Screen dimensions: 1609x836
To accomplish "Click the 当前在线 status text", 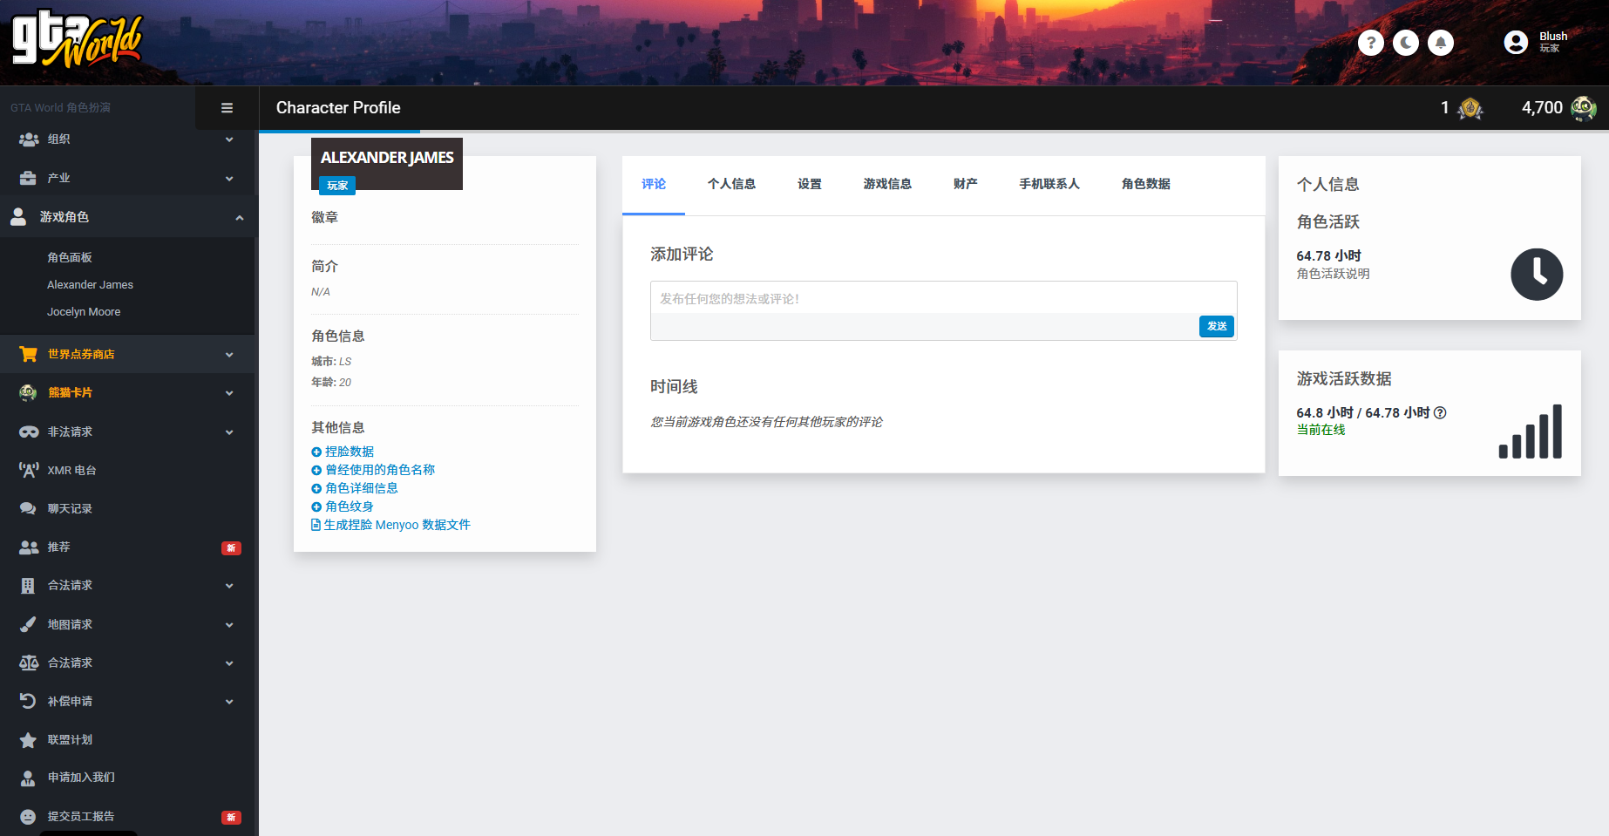I will point(1320,430).
